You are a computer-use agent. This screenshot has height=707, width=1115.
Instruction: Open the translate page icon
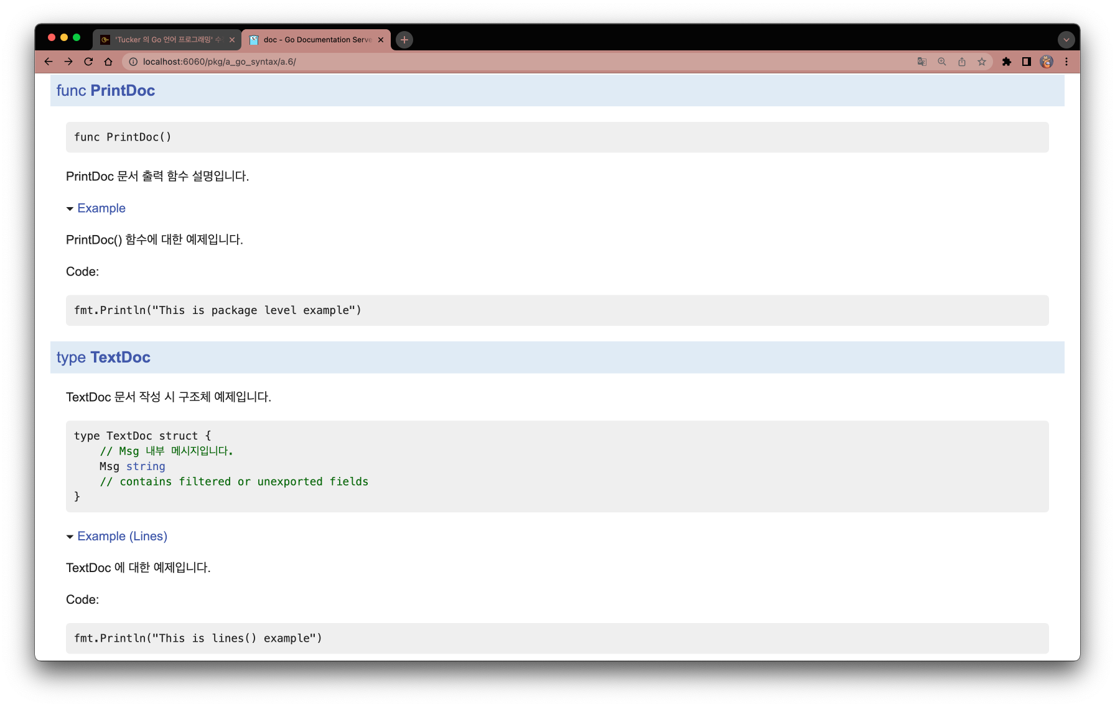coord(922,62)
